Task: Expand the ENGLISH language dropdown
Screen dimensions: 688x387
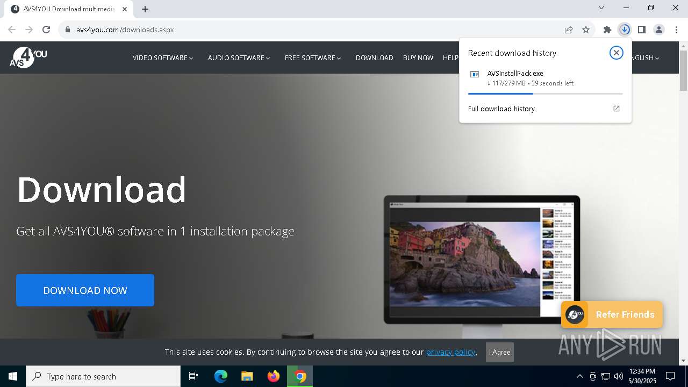Action: [x=645, y=58]
